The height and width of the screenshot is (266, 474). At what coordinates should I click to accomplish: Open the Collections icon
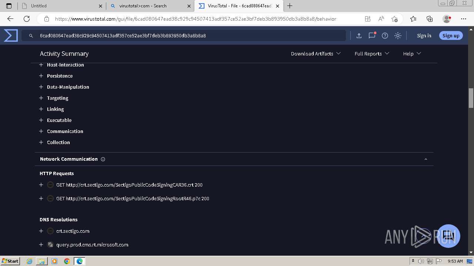[x=430, y=19]
